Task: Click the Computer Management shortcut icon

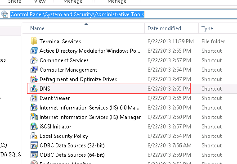Action: pyautogui.click(x=34, y=70)
